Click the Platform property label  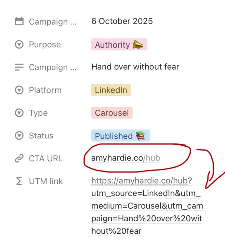(x=45, y=90)
